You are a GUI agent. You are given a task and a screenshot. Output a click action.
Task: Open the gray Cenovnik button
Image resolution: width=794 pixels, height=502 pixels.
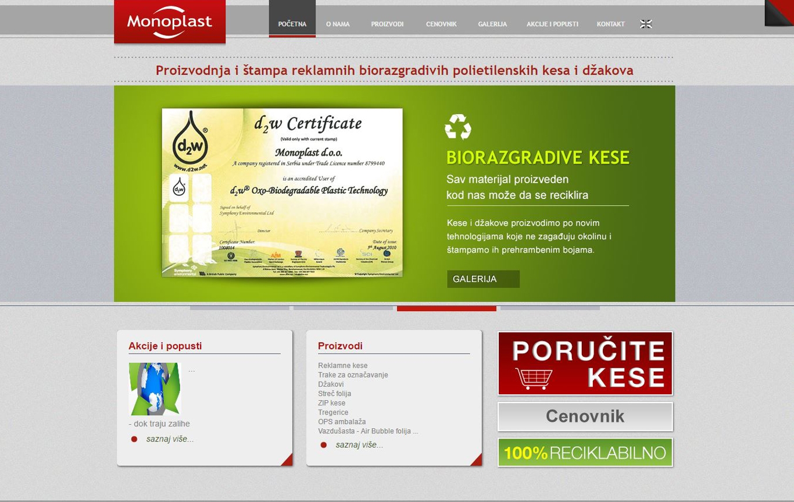point(585,416)
